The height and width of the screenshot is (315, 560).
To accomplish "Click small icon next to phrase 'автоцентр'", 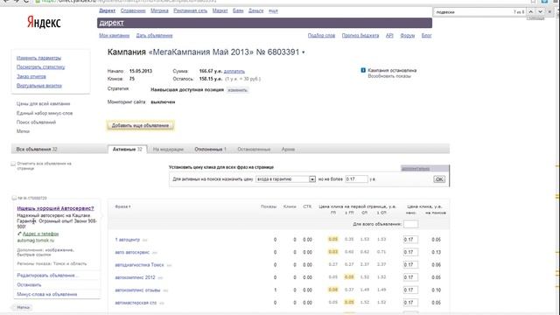I will pyautogui.click(x=144, y=240).
